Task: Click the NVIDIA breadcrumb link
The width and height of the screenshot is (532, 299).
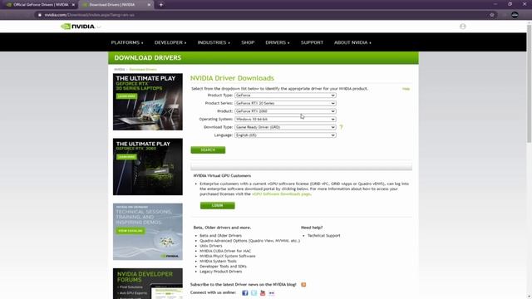Action: (120, 70)
